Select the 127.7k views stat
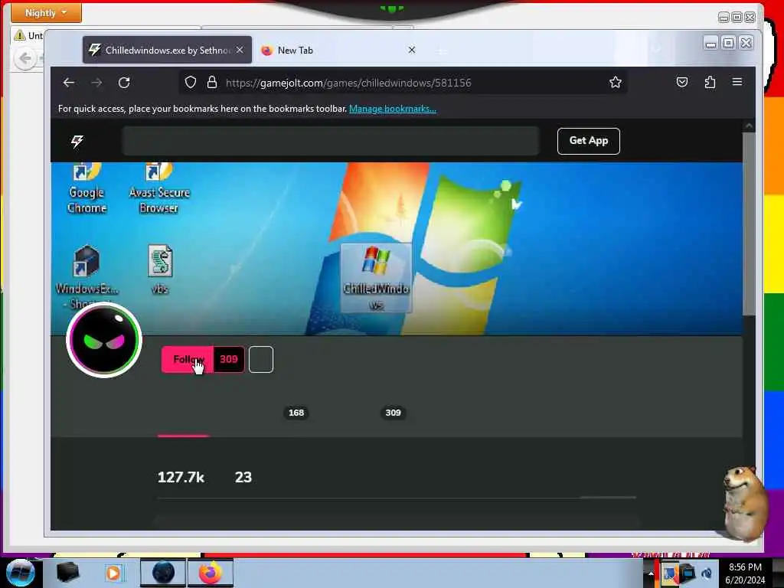 [181, 478]
